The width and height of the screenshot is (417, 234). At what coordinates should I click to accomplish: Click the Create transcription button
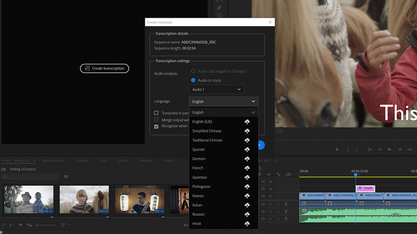104,68
